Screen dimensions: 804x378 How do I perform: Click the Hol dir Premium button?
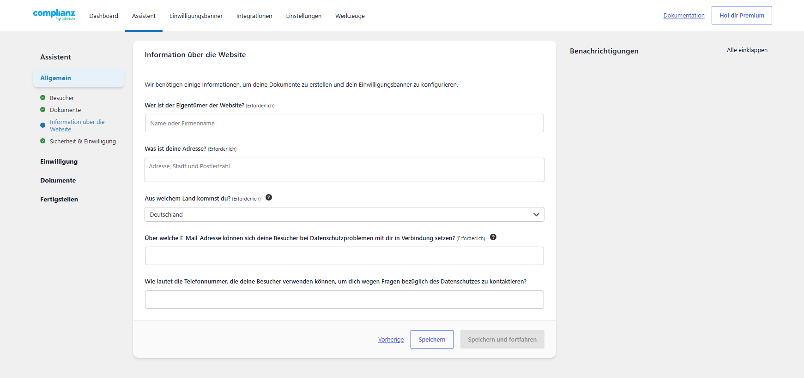(742, 15)
